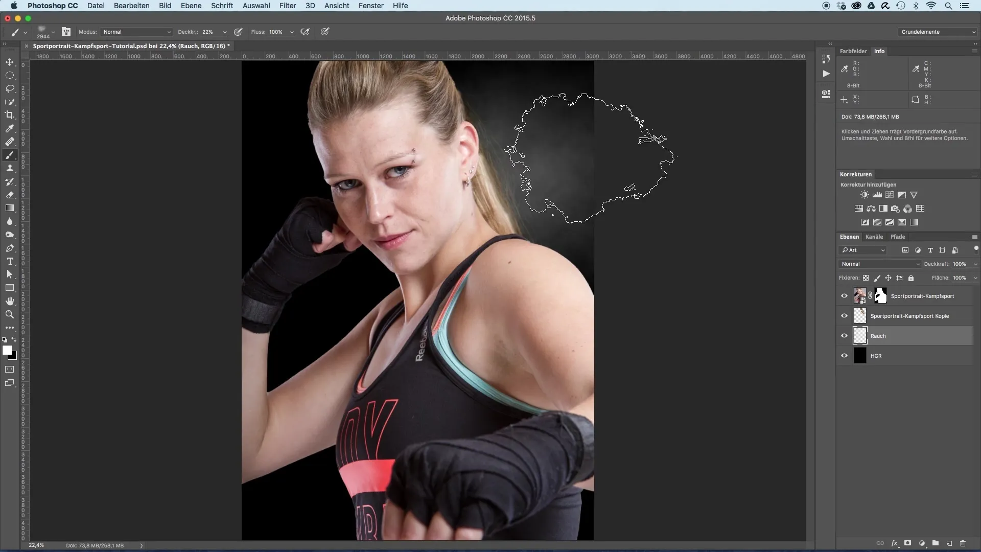
Task: Hide the Sportportrait-Kampfsport layer
Action: coord(844,296)
